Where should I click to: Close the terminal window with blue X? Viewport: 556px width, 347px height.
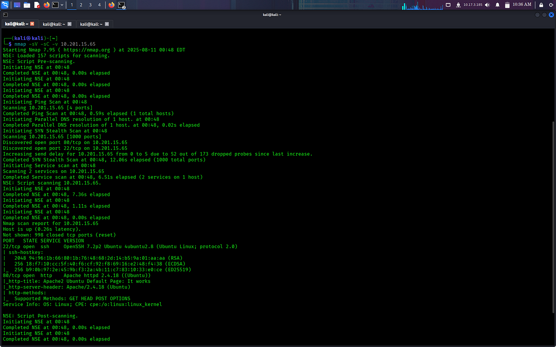coord(550,15)
